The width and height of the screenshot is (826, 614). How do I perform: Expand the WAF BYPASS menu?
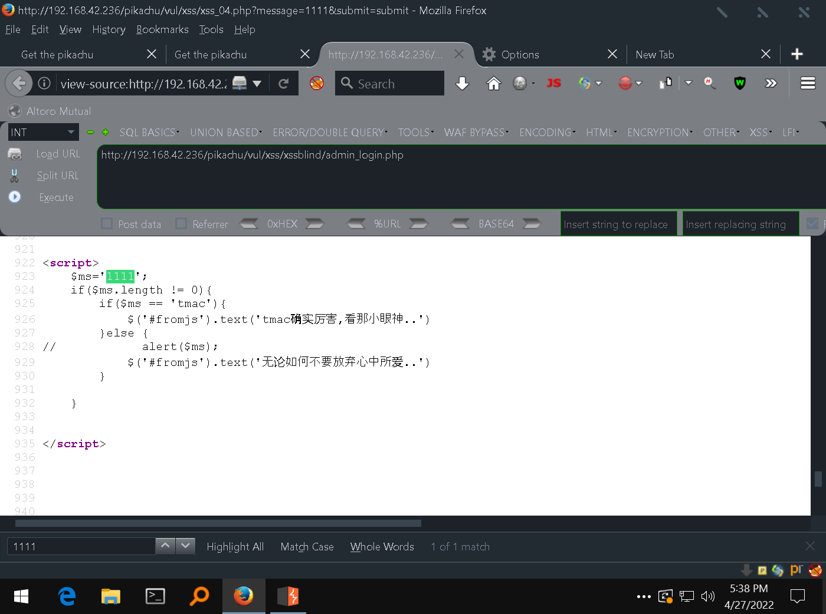(476, 133)
